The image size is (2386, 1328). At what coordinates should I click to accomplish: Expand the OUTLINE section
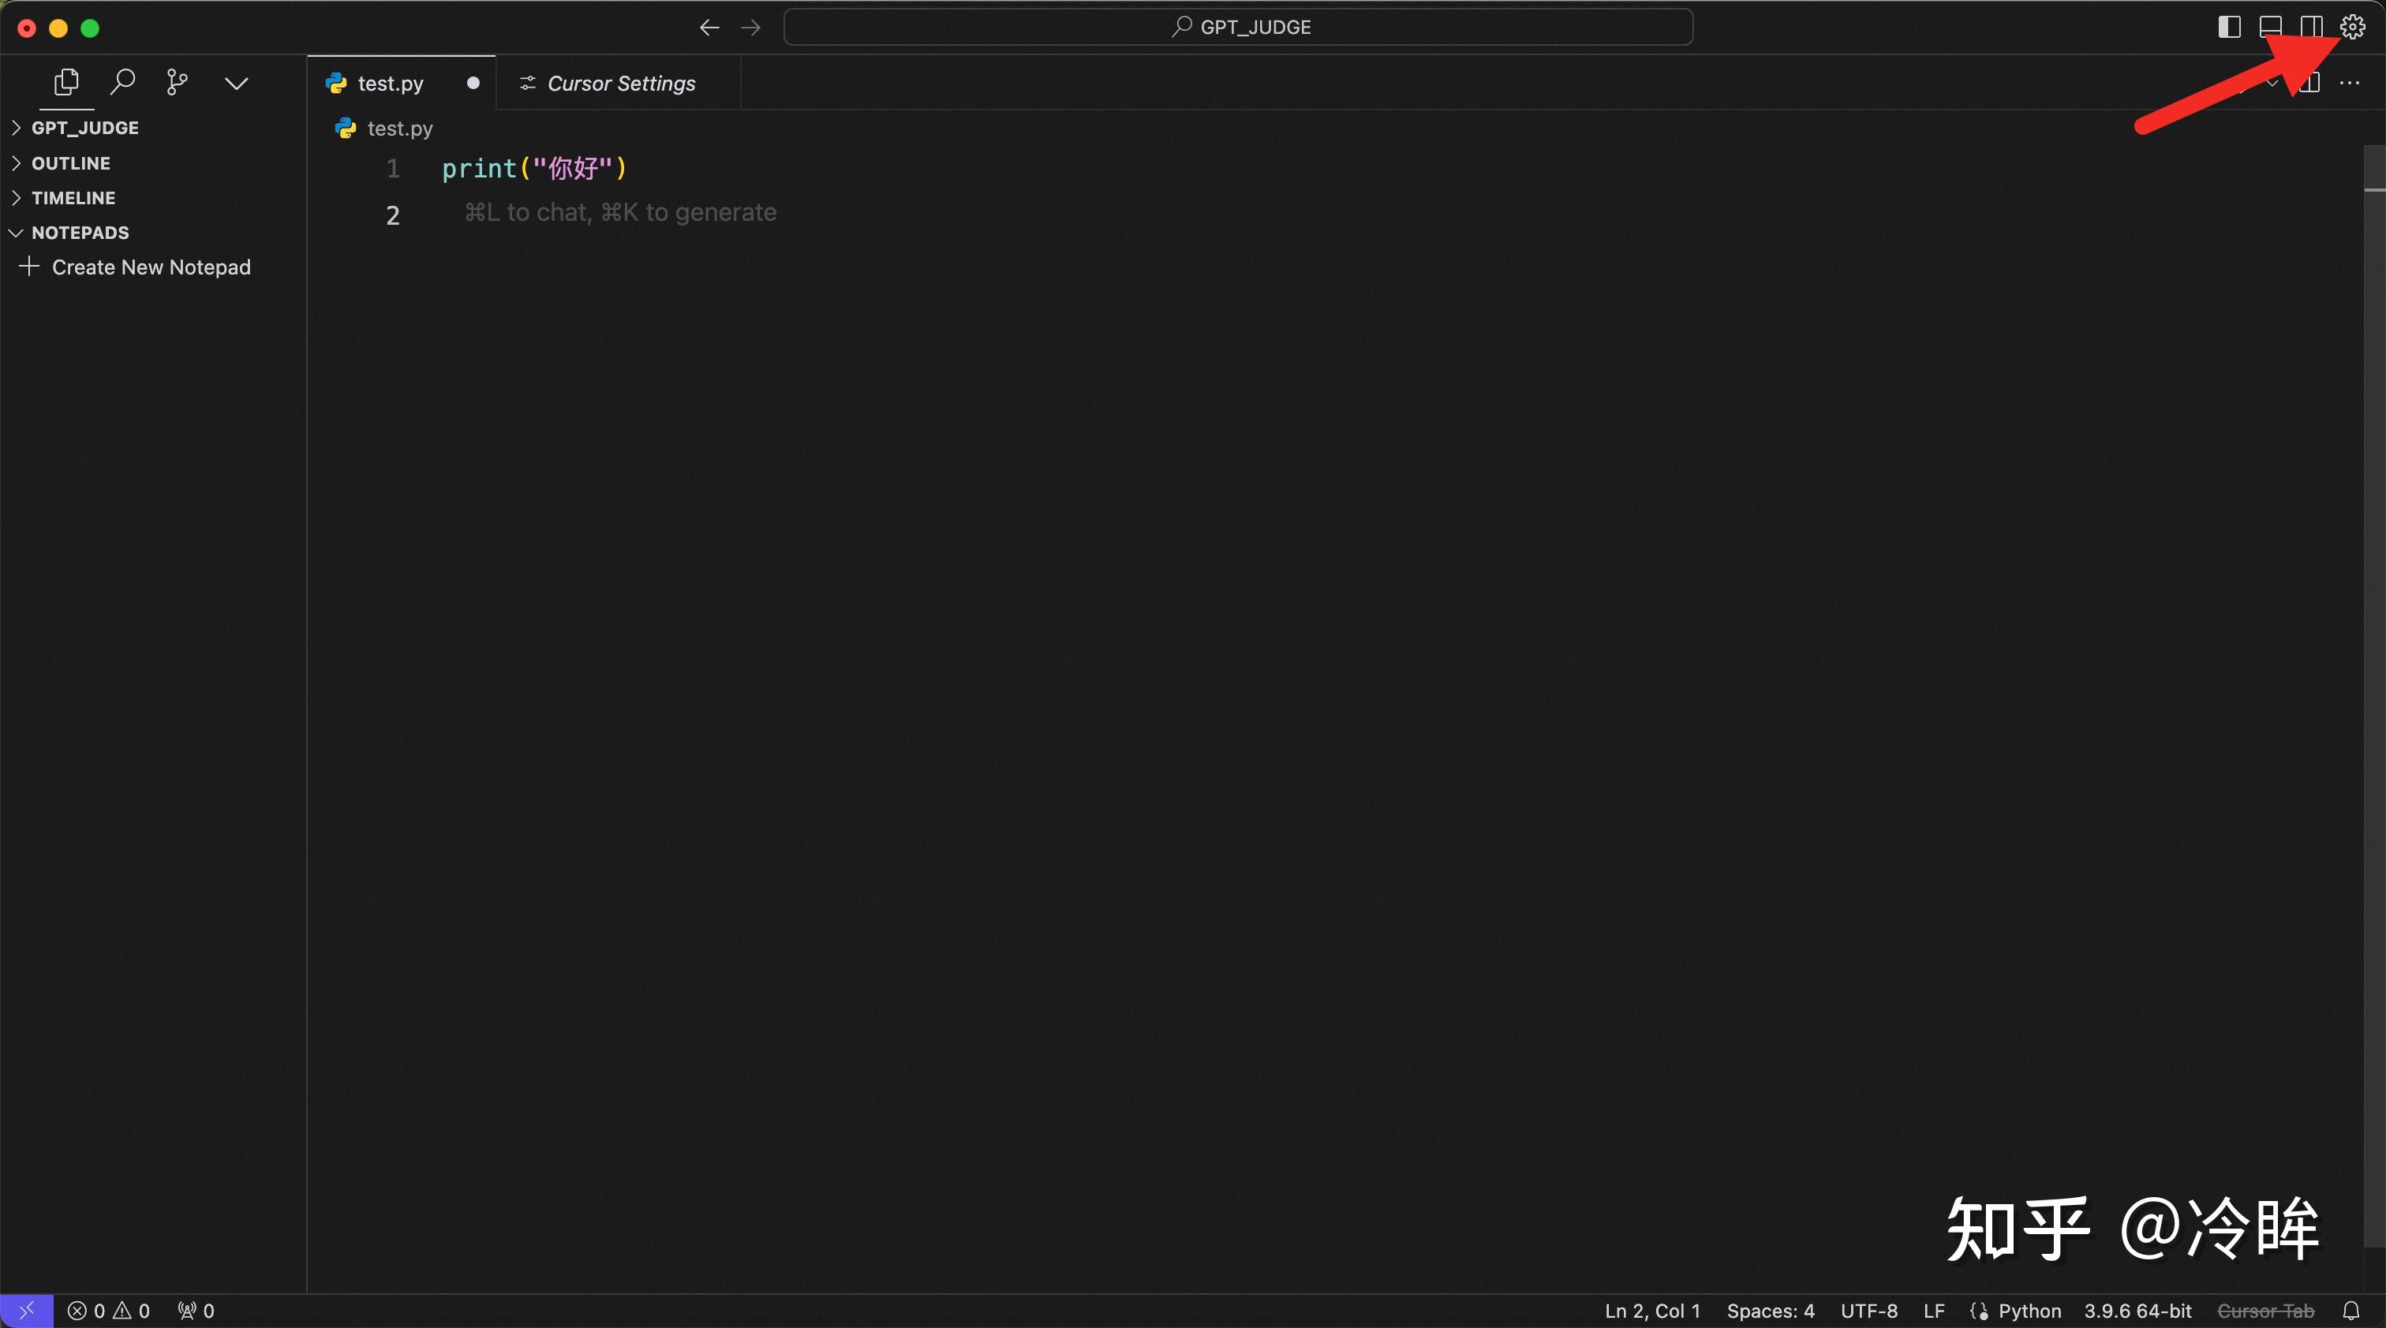coord(69,163)
